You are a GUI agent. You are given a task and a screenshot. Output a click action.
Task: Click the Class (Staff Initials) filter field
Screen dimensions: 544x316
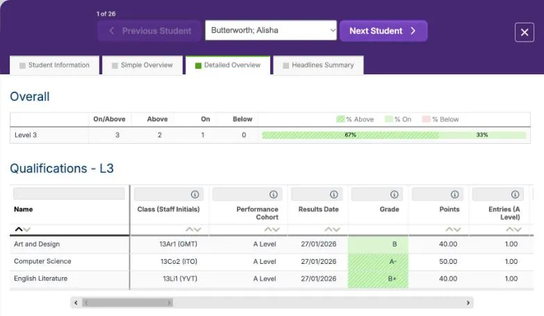point(169,194)
